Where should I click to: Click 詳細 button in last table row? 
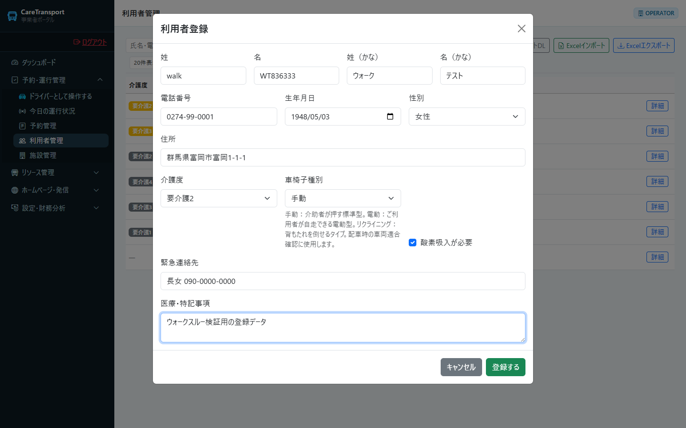point(657,257)
